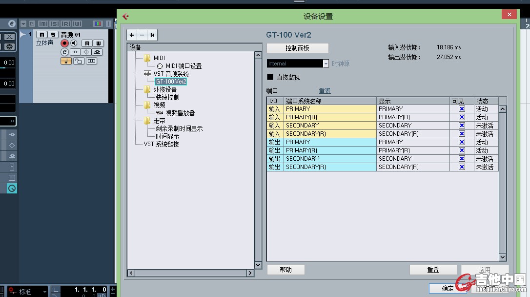Image resolution: width=530 pixels, height=297 pixels.
Task: Select MIDI 端口设置 in device tree
Action: (x=183, y=66)
